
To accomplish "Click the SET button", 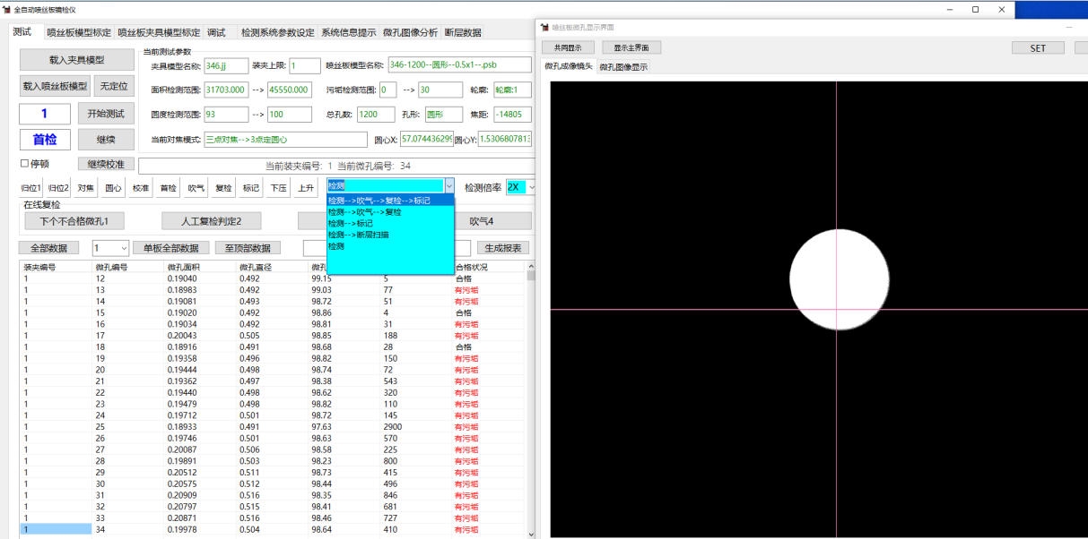I will pyautogui.click(x=1038, y=48).
